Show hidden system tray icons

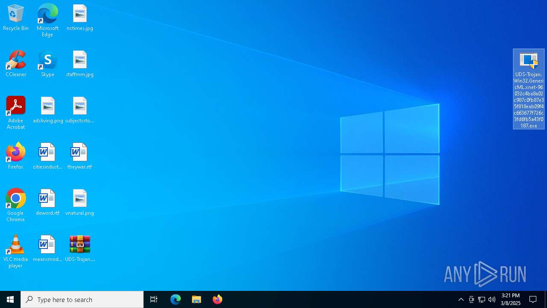pos(461,299)
